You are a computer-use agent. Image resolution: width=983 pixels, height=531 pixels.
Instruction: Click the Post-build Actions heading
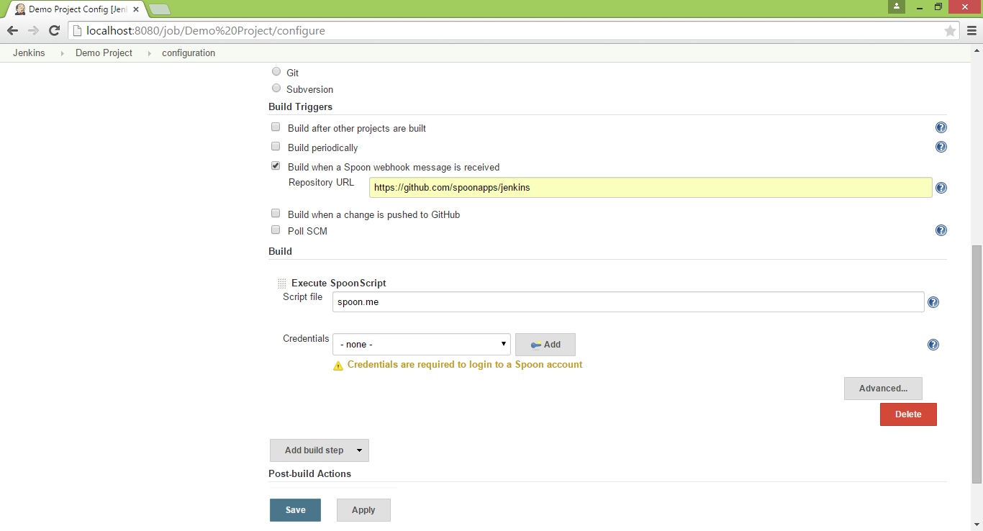(310, 473)
